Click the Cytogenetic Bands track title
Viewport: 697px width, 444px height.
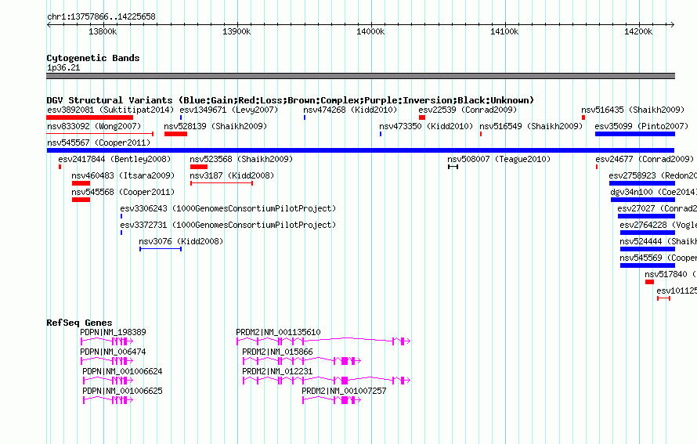point(93,58)
